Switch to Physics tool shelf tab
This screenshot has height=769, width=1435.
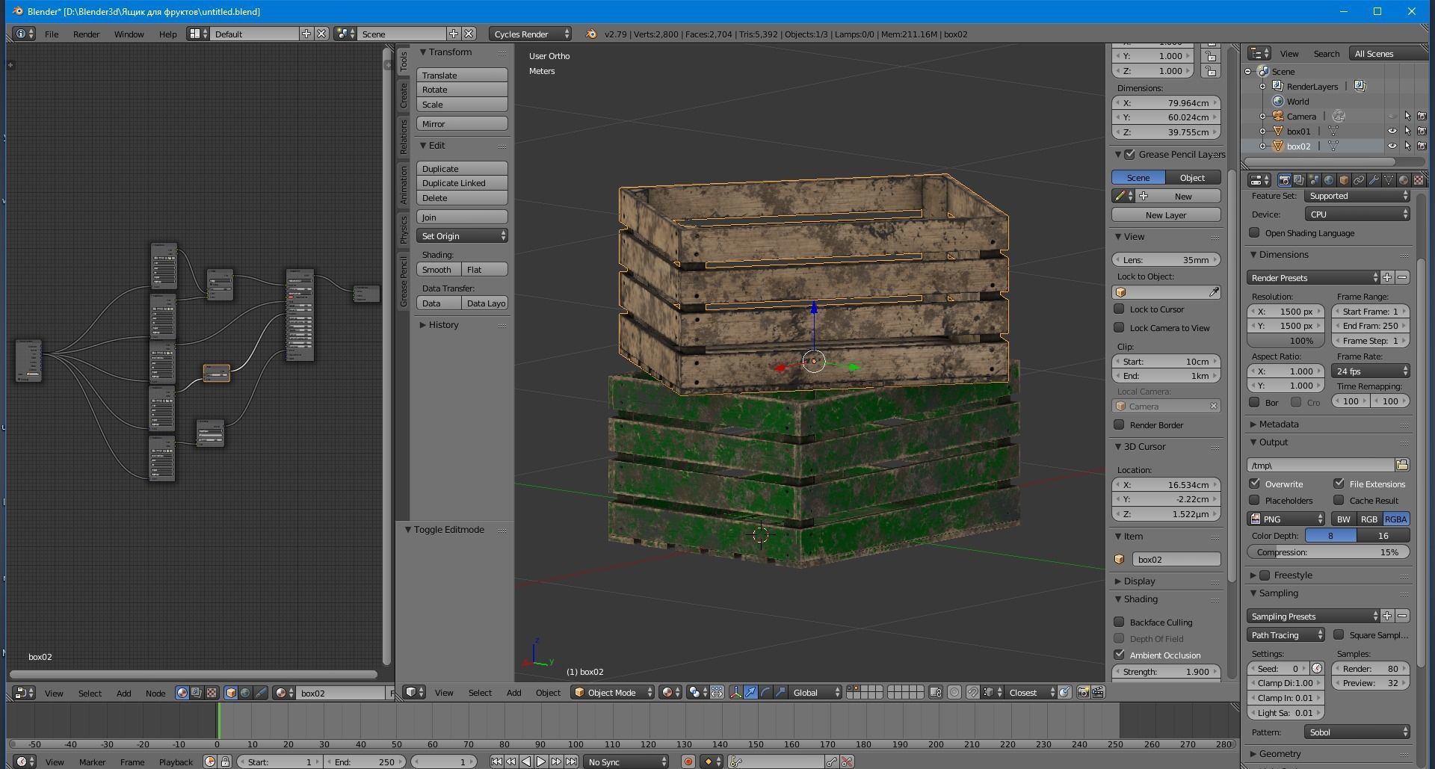pos(404,229)
